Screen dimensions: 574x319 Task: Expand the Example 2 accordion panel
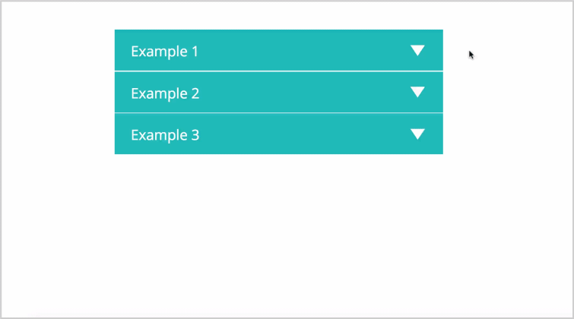278,92
